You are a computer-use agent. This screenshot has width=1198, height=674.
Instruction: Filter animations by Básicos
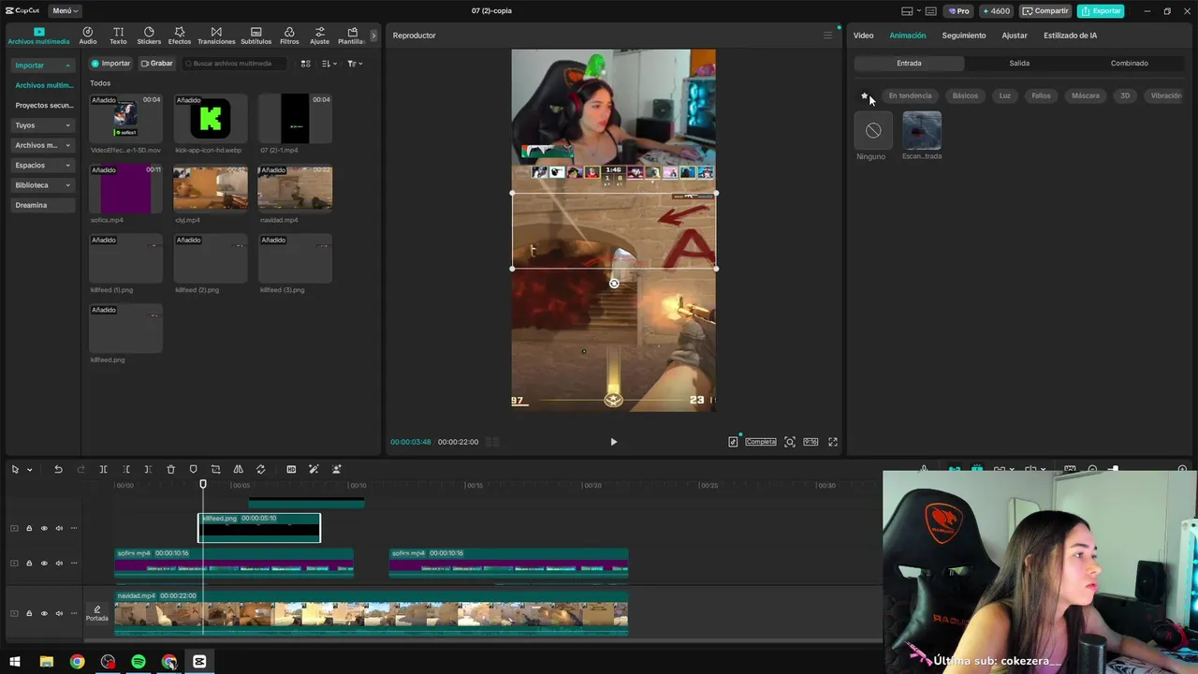[965, 95]
